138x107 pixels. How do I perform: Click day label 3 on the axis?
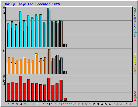point(17,104)
